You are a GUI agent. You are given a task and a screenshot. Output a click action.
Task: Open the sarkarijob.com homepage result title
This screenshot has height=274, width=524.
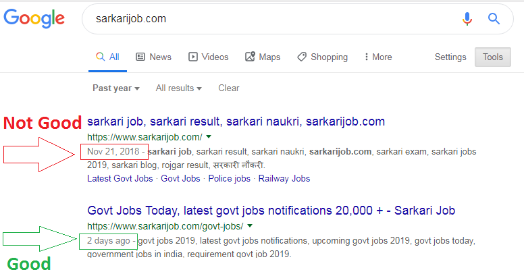[236, 121]
